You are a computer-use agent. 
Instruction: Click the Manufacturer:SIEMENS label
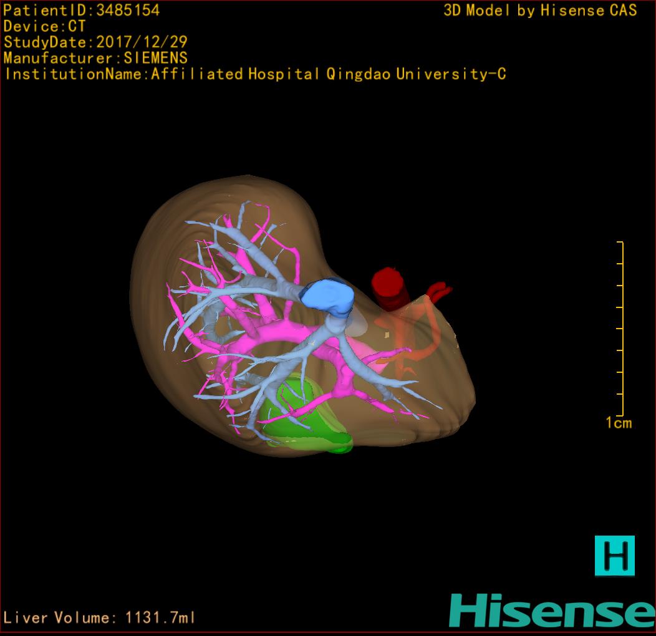[x=95, y=58]
